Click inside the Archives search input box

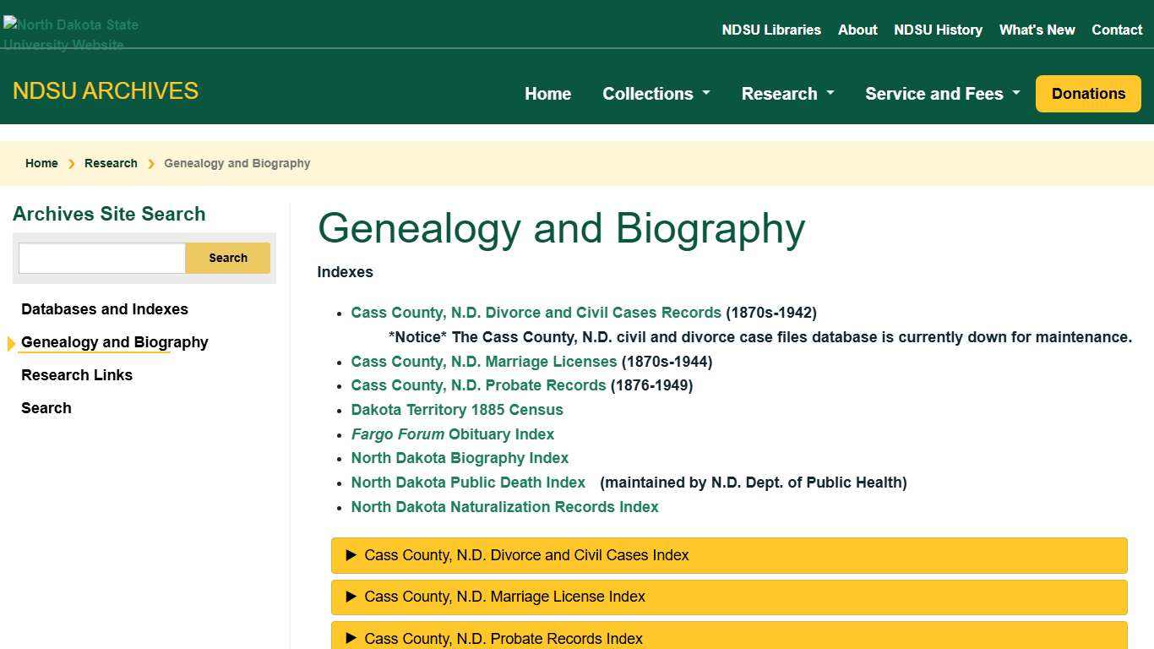tap(101, 258)
